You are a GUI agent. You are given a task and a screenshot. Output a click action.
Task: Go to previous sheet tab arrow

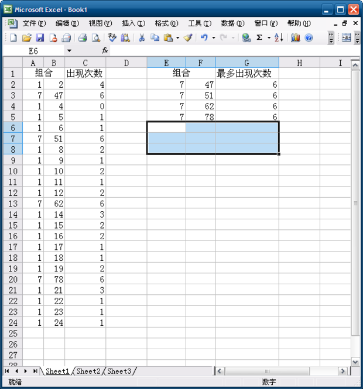tap(16, 371)
